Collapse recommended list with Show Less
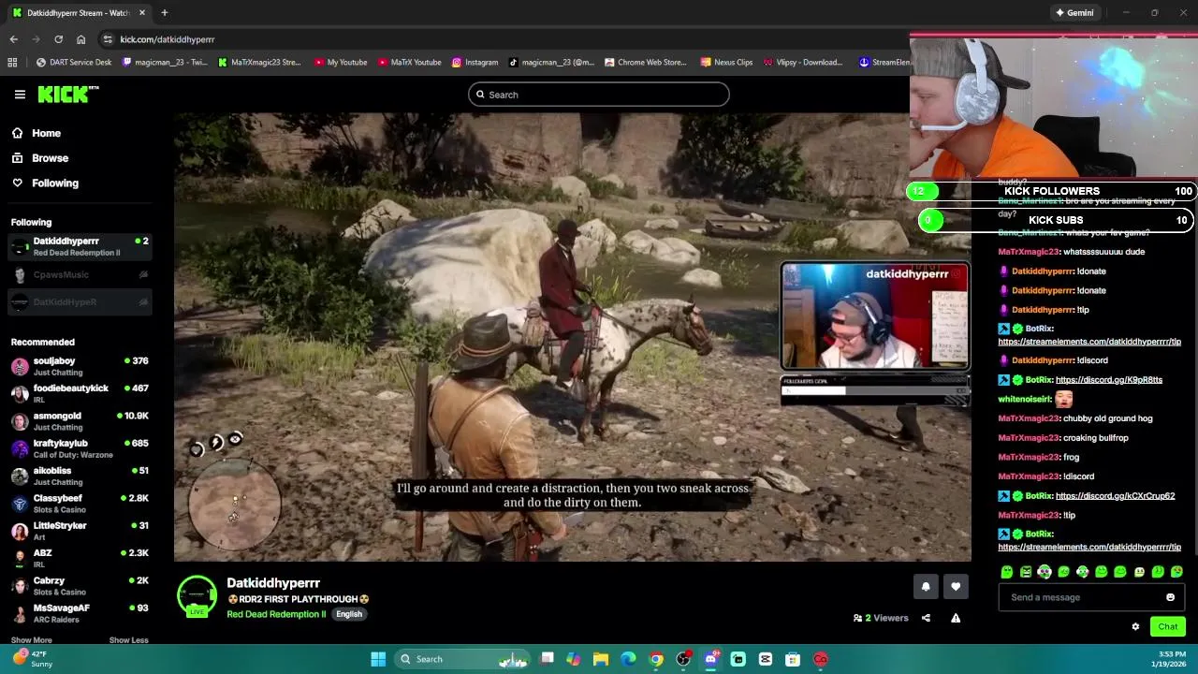The width and height of the screenshot is (1198, 674). pos(128,640)
